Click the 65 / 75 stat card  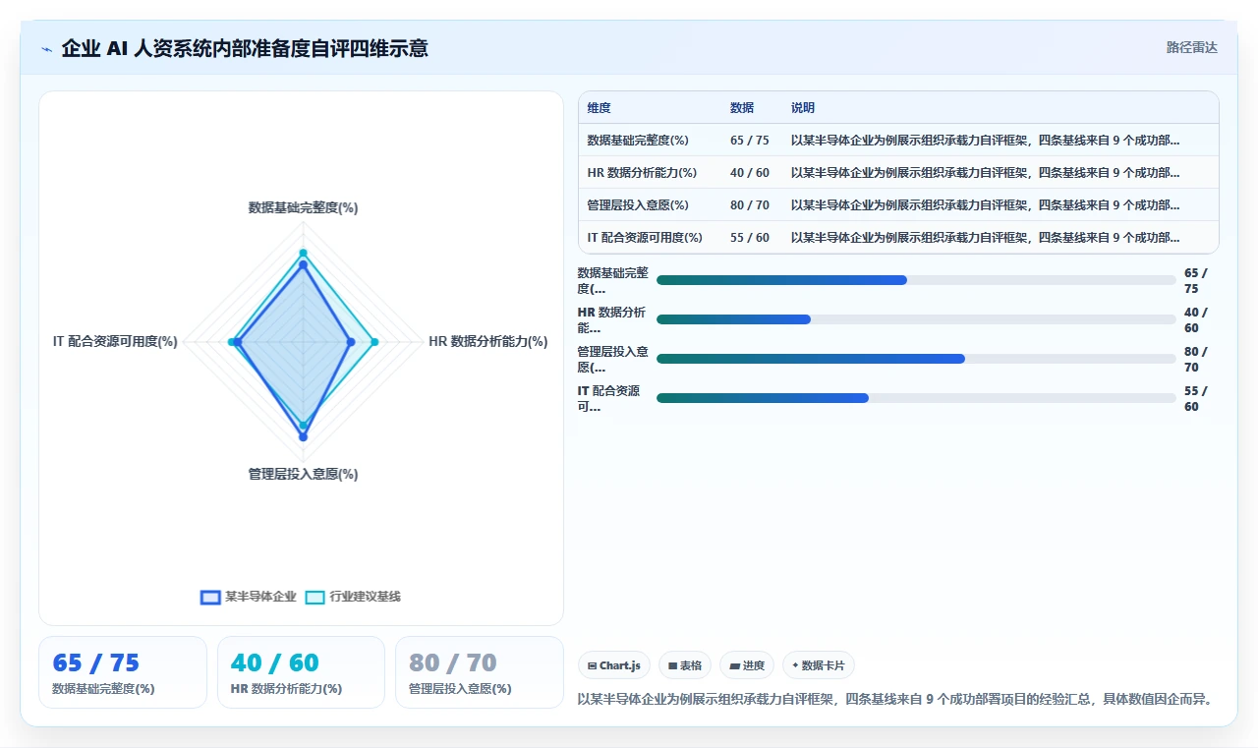[123, 672]
